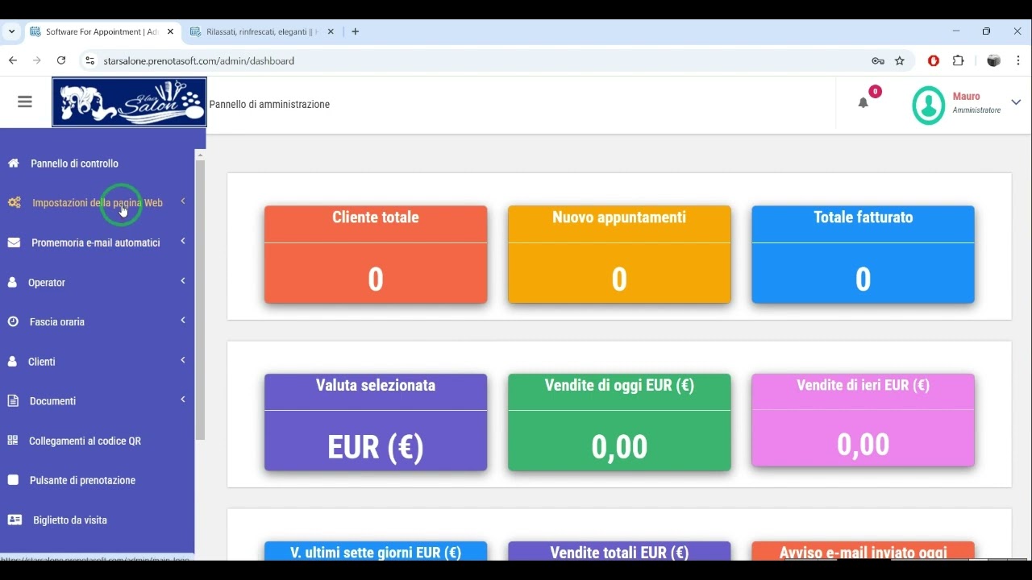Open a new browser tab

(x=355, y=32)
